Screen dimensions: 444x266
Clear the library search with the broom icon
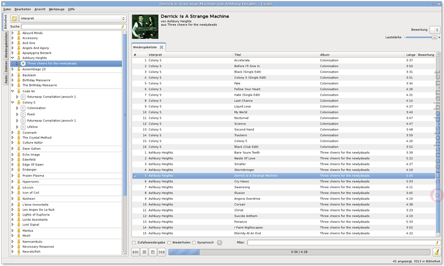pos(123,26)
